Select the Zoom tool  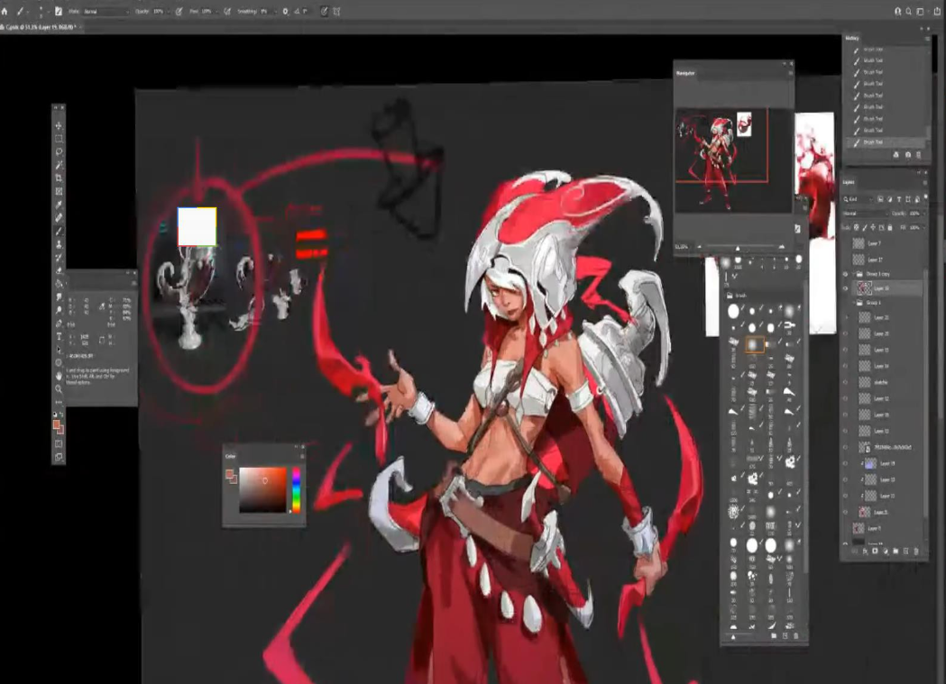click(59, 389)
